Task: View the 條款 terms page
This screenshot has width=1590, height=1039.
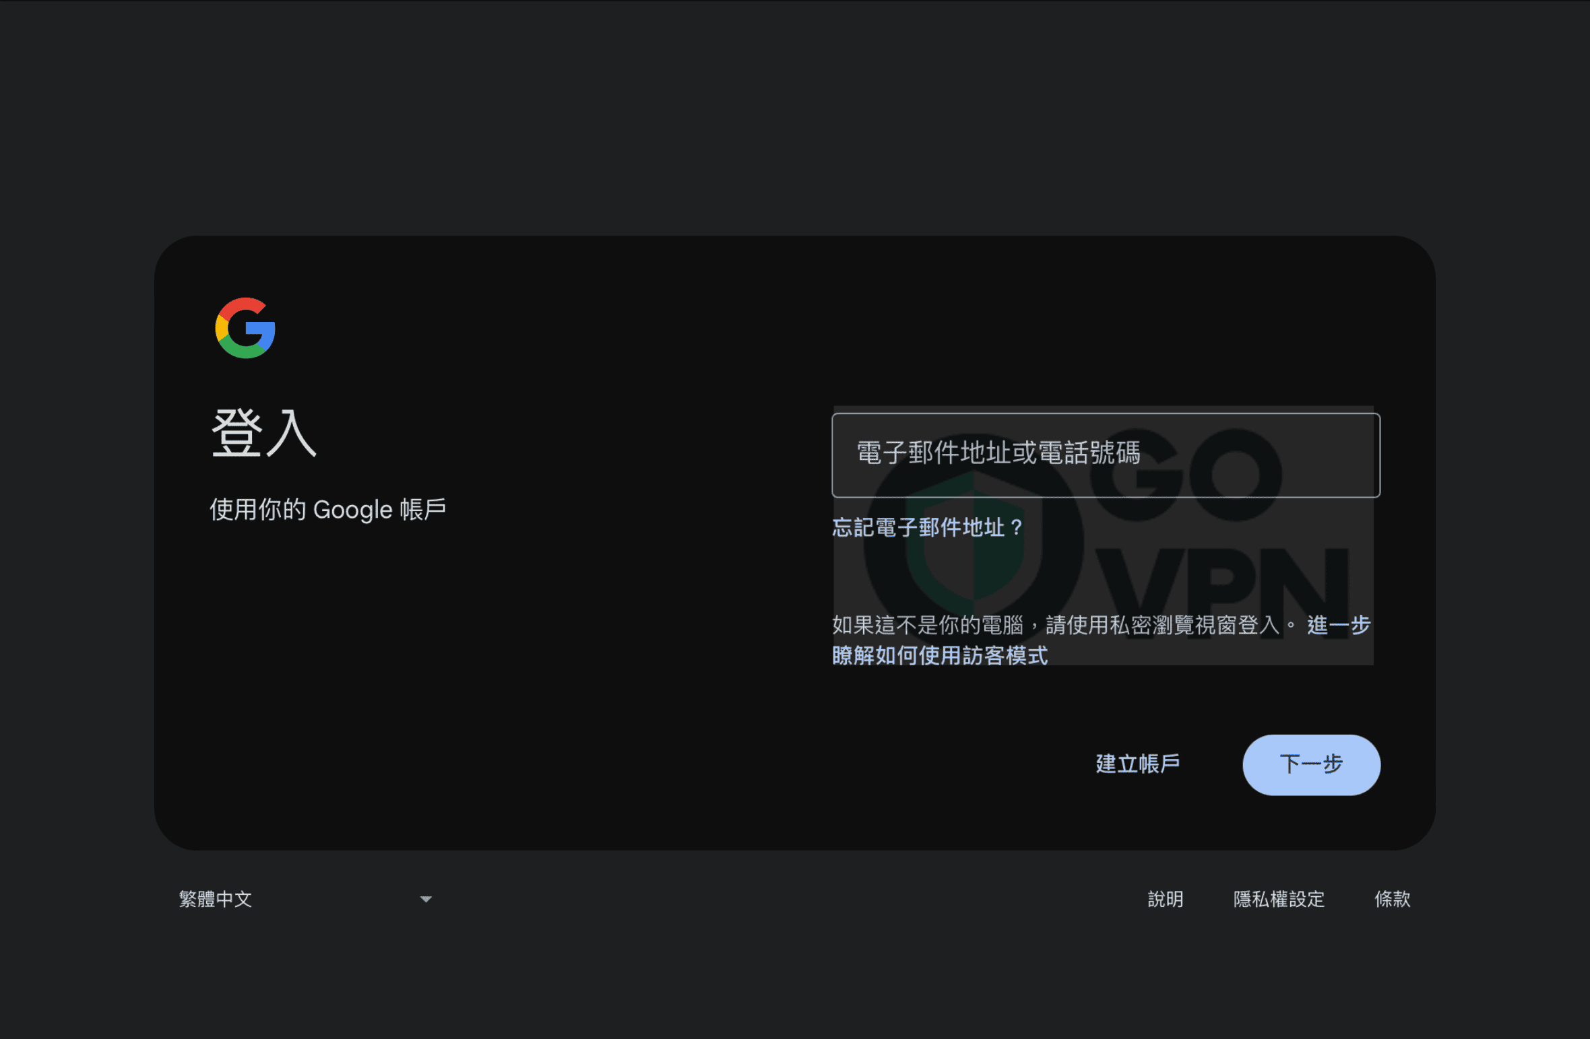Action: pyautogui.click(x=1392, y=898)
